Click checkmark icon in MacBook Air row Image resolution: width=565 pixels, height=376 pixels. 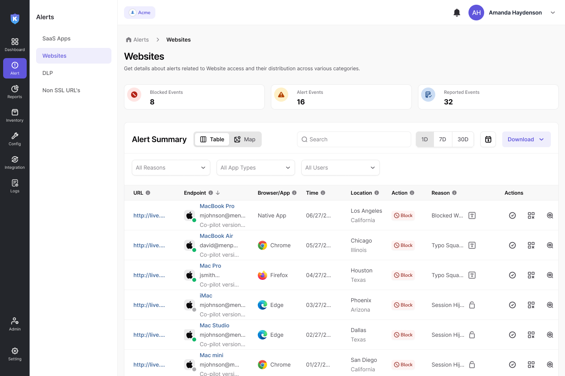coord(512,245)
